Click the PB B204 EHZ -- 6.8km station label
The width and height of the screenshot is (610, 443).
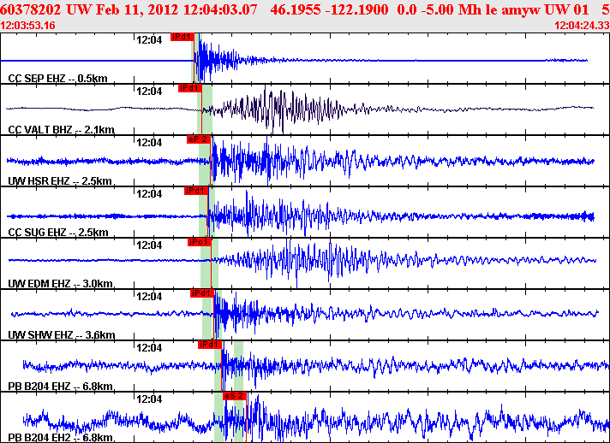click(60, 386)
